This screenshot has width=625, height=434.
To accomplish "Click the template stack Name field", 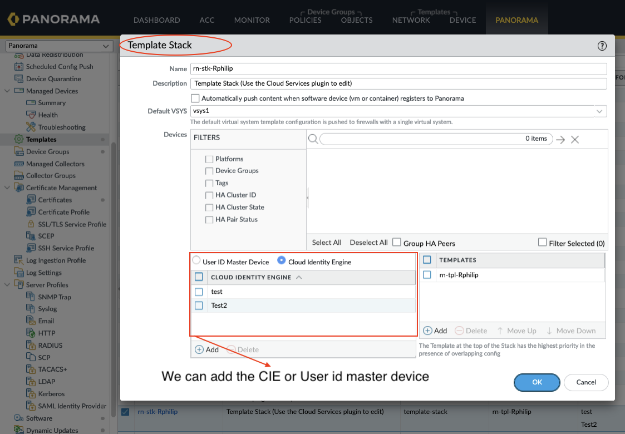I will coord(398,68).
